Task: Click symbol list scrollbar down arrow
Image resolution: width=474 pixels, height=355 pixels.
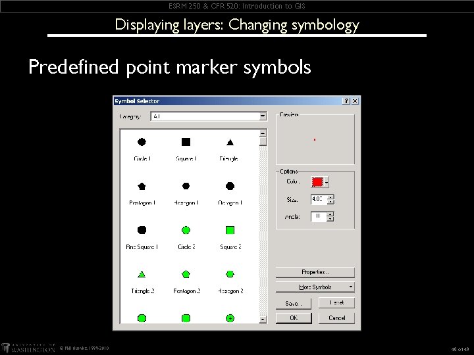Action: tap(263, 319)
